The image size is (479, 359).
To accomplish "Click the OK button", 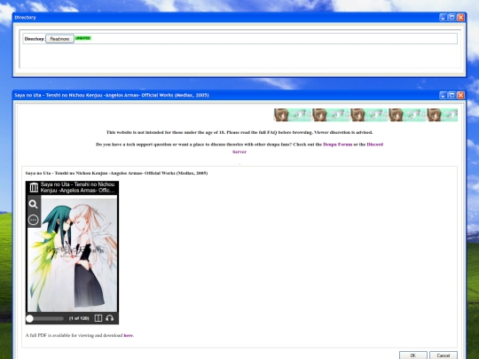I will [413, 355].
